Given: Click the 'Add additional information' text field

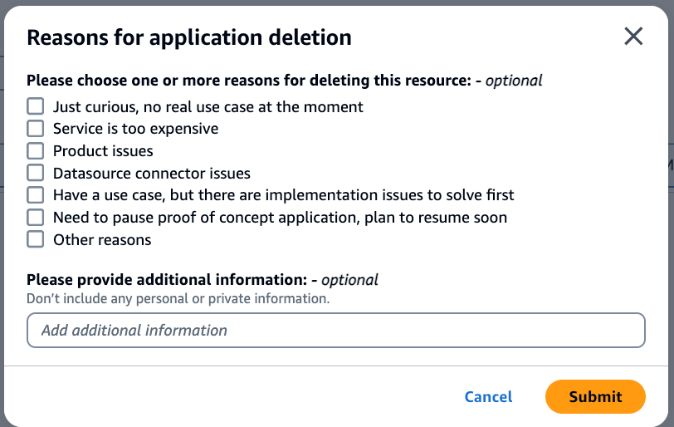Looking at the screenshot, I should click(335, 330).
